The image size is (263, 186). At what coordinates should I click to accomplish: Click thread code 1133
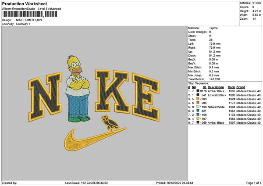tap(232, 115)
